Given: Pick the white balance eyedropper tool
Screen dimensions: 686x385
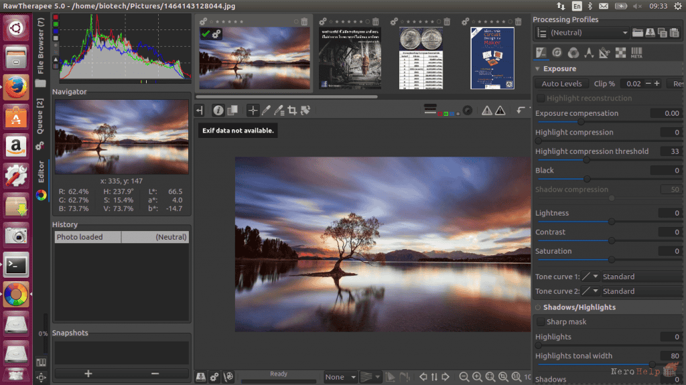Looking at the screenshot, I should 266,110.
